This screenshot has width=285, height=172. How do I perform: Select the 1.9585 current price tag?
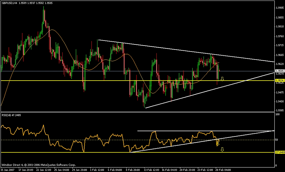pyautogui.click(x=279, y=71)
